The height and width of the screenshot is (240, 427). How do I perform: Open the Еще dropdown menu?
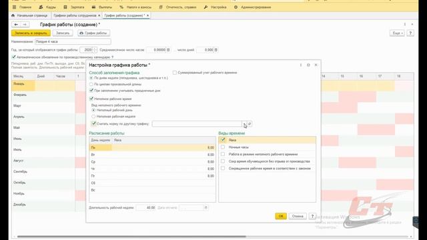pos(397,33)
